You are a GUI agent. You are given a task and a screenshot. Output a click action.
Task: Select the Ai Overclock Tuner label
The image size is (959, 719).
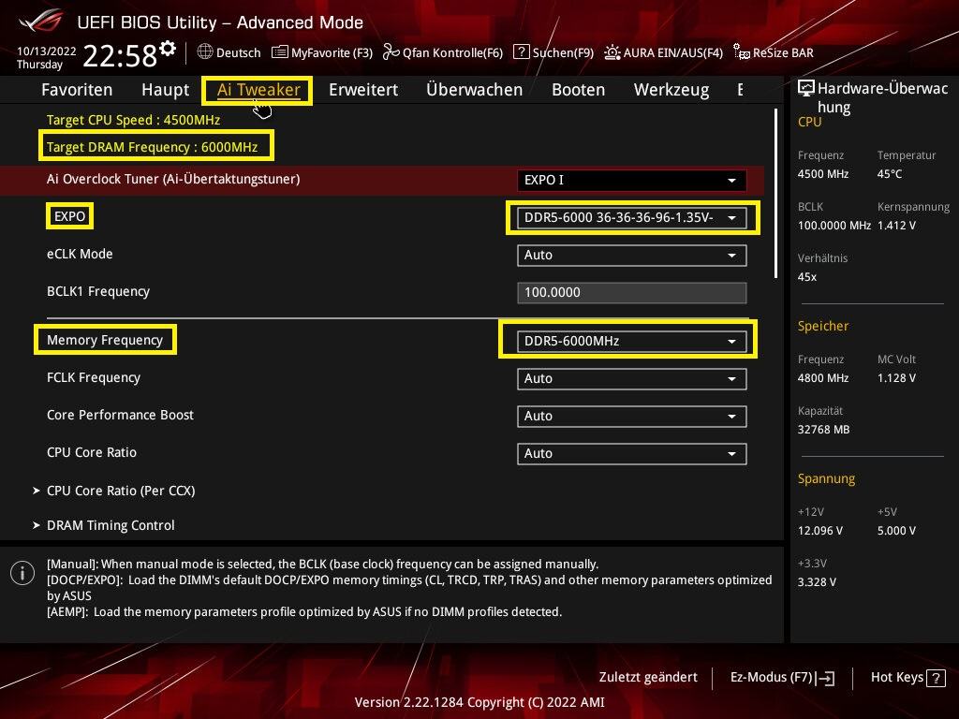173,179
